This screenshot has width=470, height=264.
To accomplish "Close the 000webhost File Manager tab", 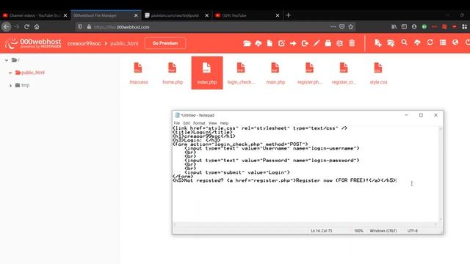I will point(136,15).
